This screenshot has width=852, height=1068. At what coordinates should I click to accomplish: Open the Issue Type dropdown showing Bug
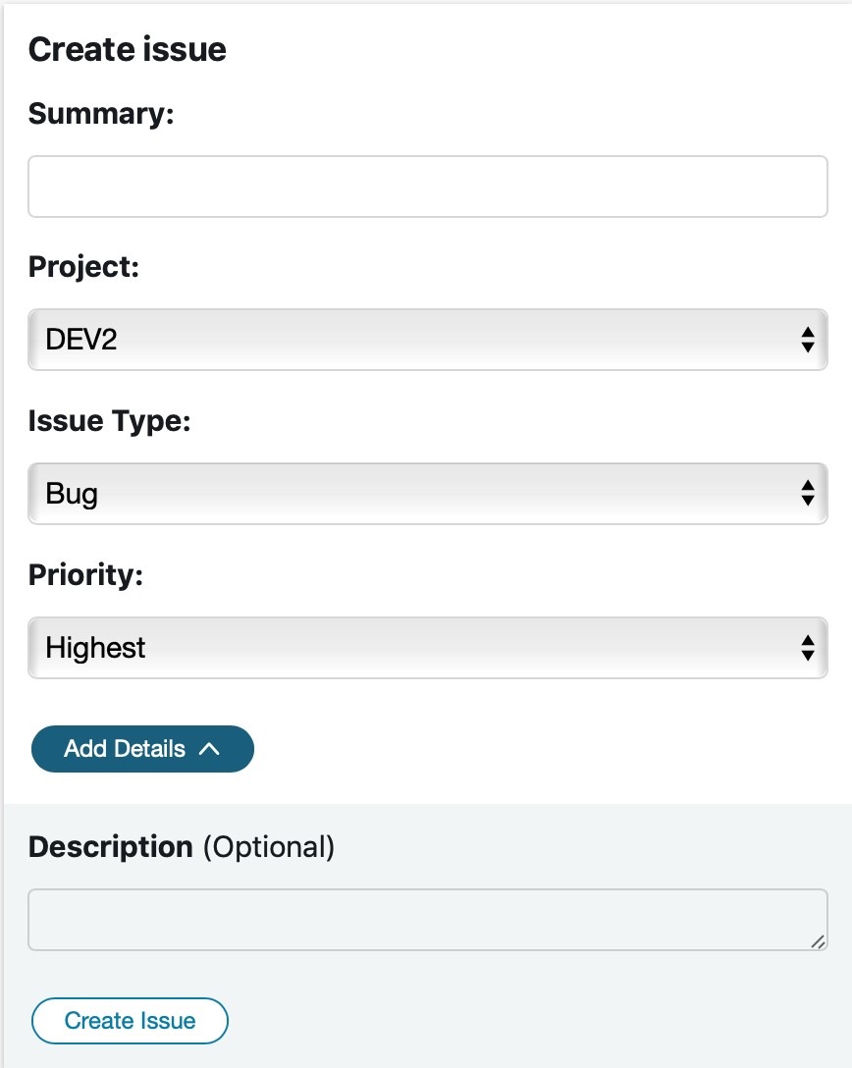(x=427, y=494)
